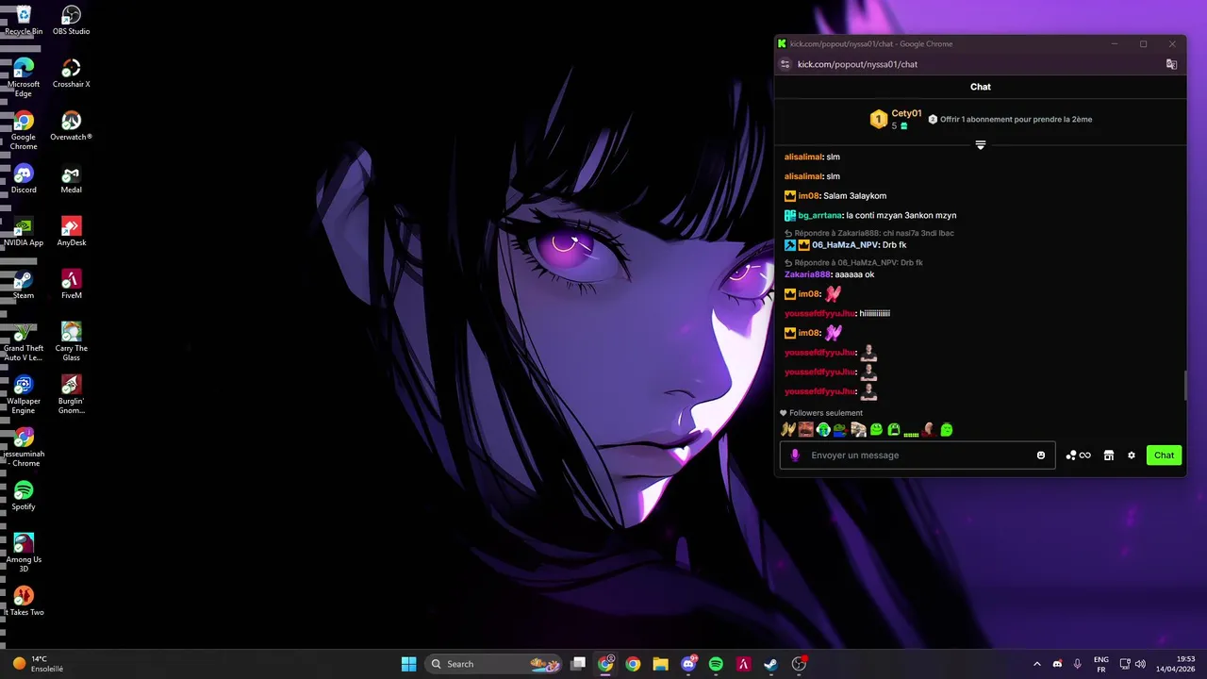The width and height of the screenshot is (1207, 679).
Task: Select the Medal desktop icon
Action: (x=71, y=179)
